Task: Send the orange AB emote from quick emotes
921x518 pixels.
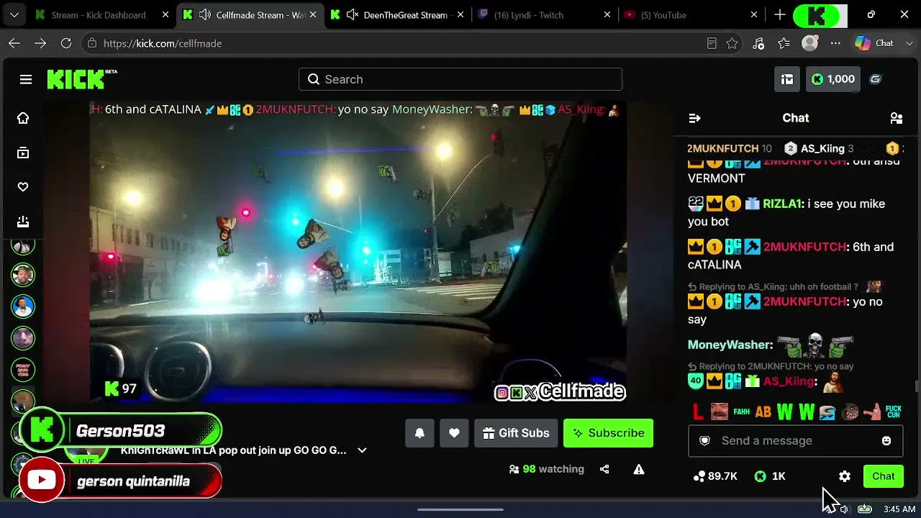Action: coord(763,412)
